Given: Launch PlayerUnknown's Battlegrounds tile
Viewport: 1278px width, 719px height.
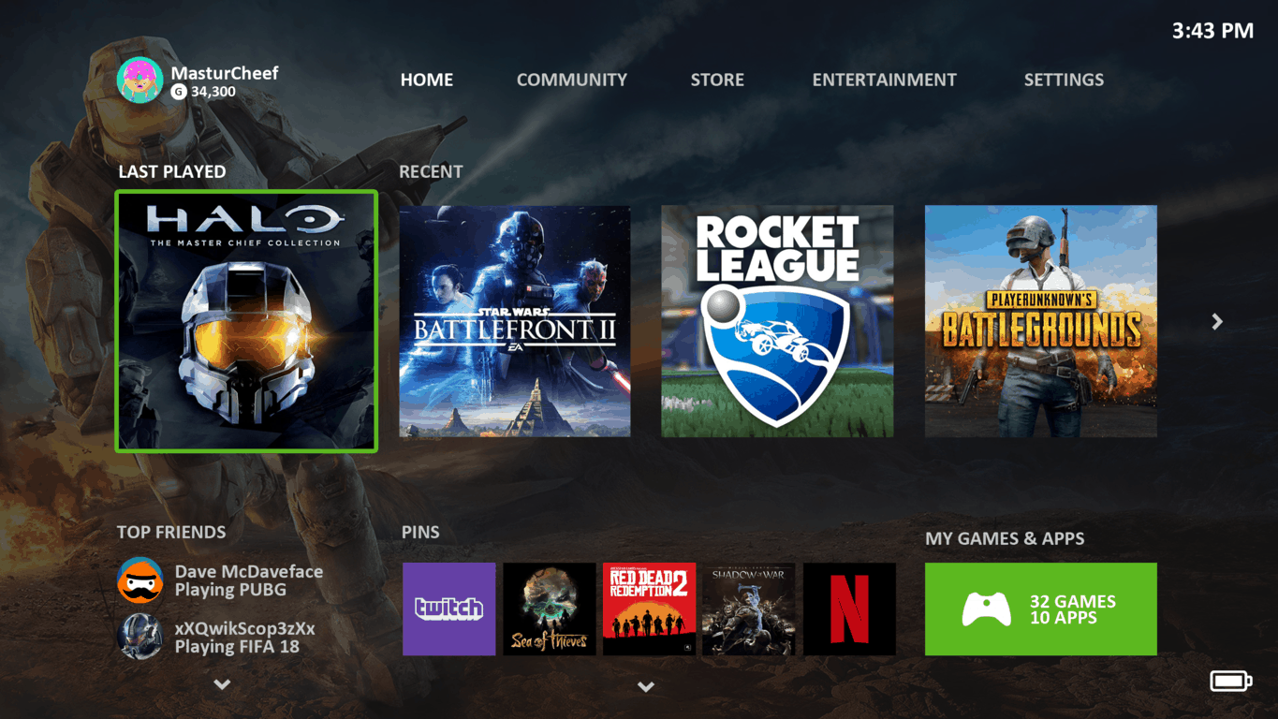Looking at the screenshot, I should click(1041, 321).
